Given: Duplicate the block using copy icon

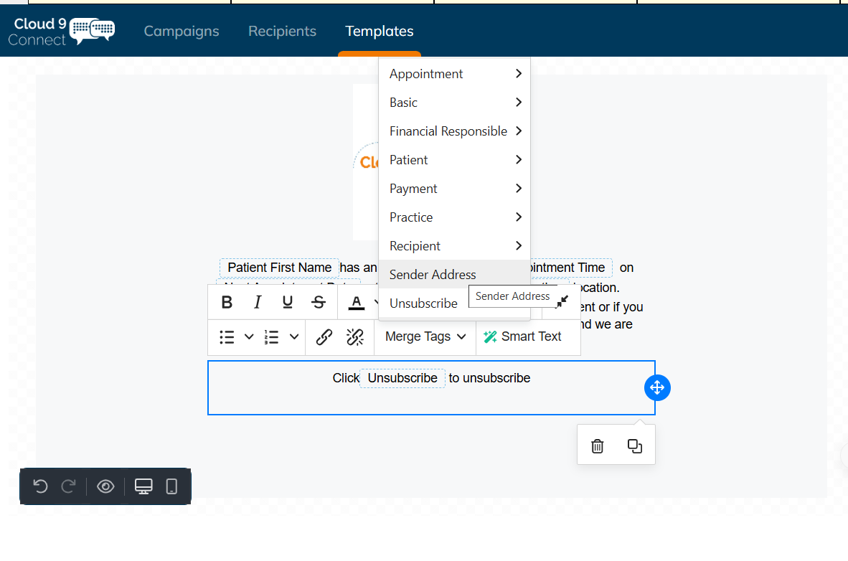Looking at the screenshot, I should click(634, 445).
